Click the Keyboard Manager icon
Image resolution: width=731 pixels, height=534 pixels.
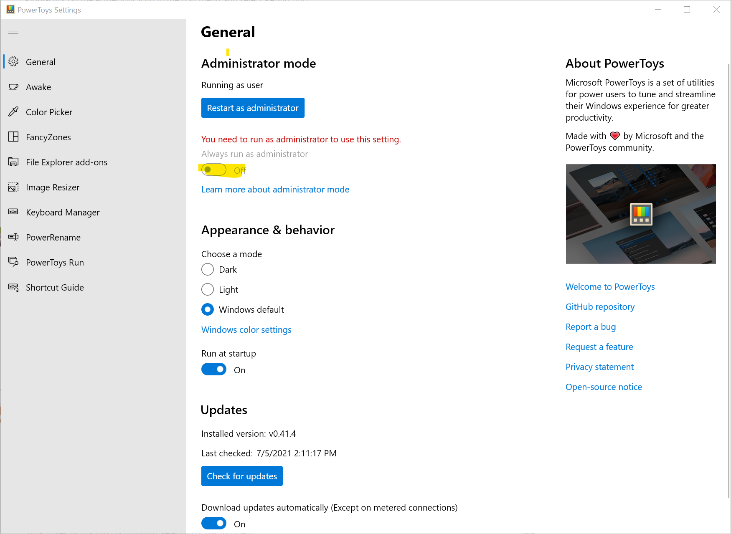(14, 212)
